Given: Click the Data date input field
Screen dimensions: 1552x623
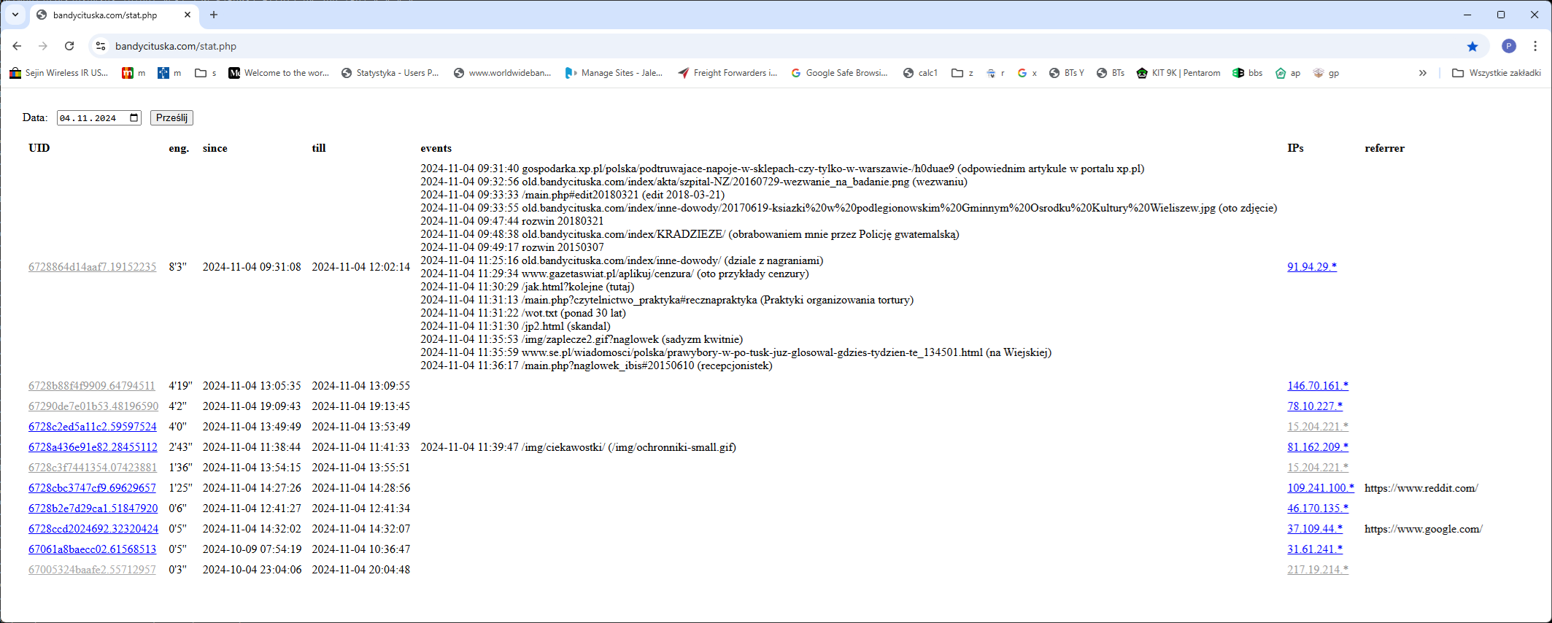Looking at the screenshot, I should [99, 118].
